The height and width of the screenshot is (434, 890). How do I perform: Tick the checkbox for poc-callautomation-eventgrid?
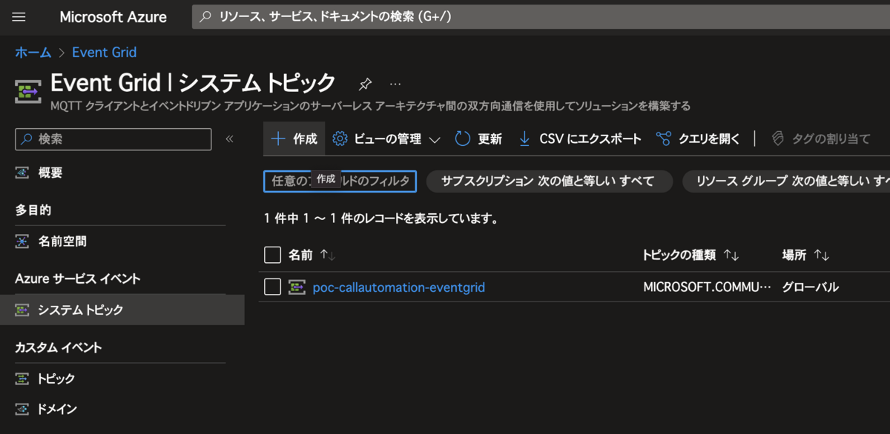(272, 287)
